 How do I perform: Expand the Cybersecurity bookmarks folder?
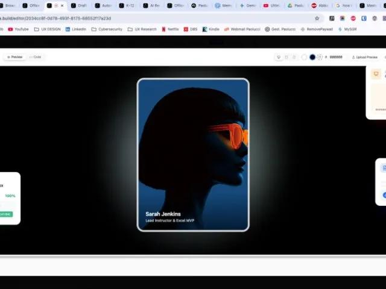point(107,30)
